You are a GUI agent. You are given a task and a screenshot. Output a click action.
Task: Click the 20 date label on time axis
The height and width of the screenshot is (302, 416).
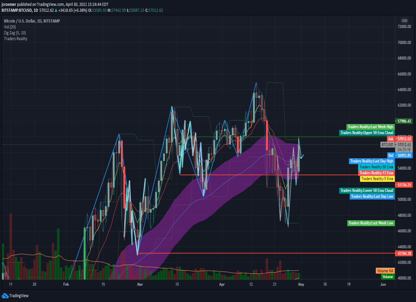click(x=34, y=284)
